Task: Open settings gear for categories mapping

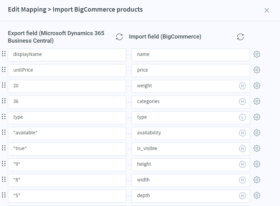Action: click(x=257, y=101)
